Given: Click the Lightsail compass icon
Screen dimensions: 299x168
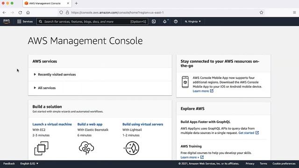Looking at the screenshot, I should coord(132,148).
